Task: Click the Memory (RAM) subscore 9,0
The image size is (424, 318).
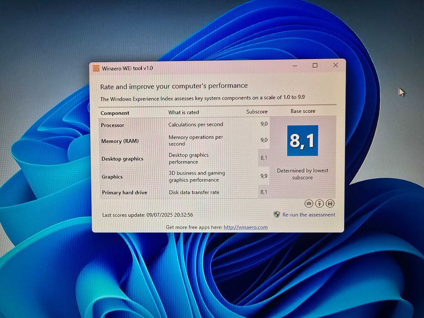Action: click(x=264, y=140)
